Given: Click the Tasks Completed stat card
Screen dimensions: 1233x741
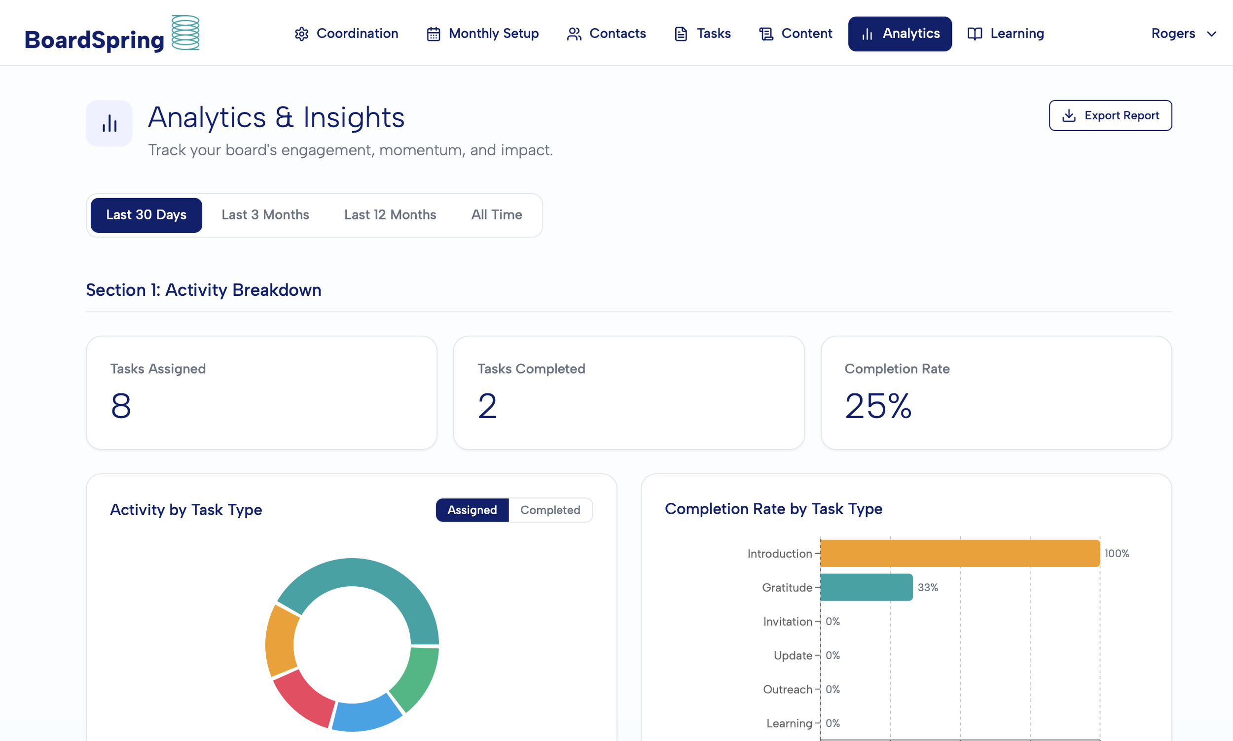Looking at the screenshot, I should (629, 393).
